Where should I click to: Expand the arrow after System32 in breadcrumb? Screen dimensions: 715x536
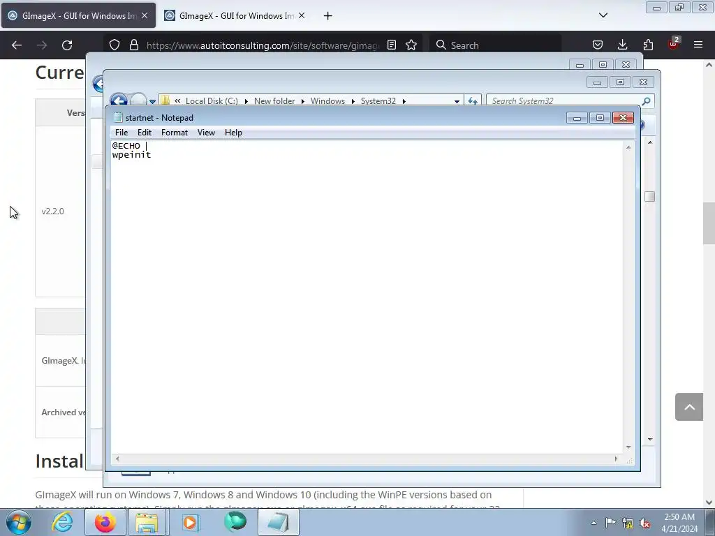[404, 102]
